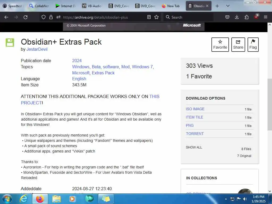Show hidden system tray icons arrow
Viewport: 272px width, 204px height.
[x=226, y=199]
